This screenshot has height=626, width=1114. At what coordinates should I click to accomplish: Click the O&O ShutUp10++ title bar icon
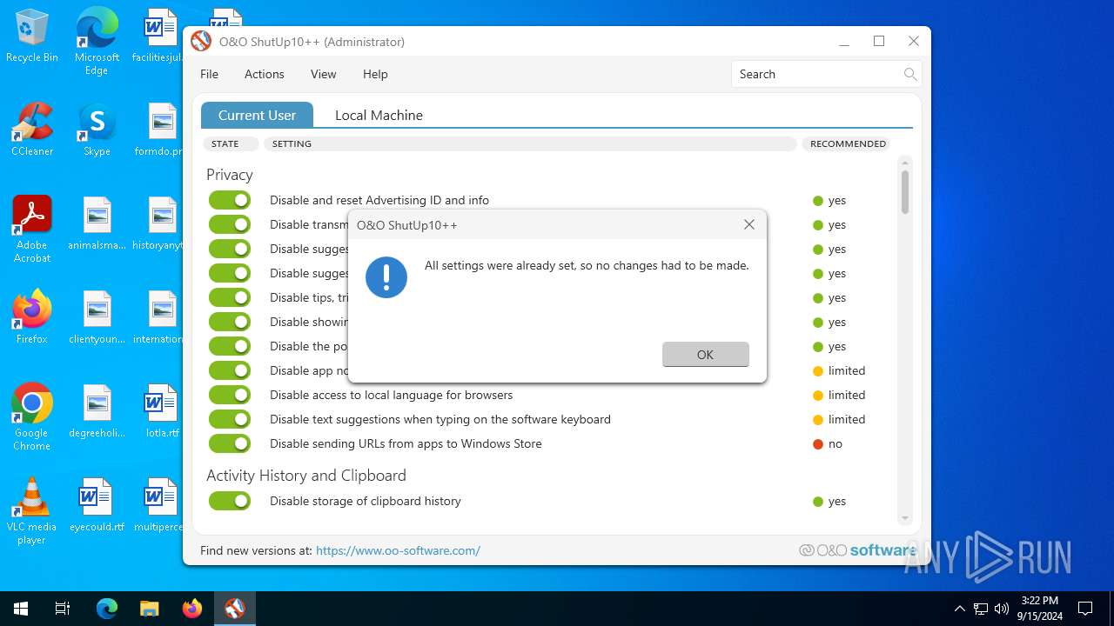click(201, 42)
